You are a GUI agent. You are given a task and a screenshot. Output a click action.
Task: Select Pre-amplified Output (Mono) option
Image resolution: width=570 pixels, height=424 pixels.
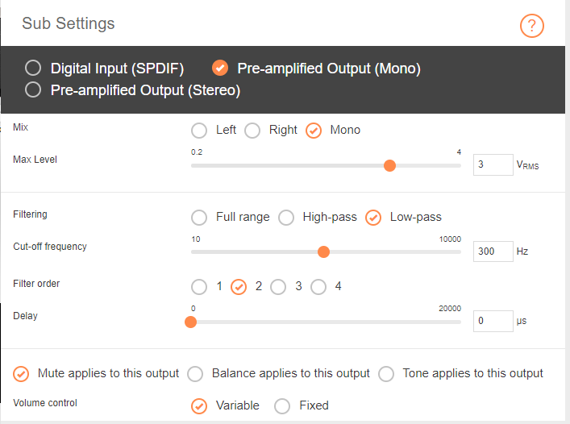(220, 68)
